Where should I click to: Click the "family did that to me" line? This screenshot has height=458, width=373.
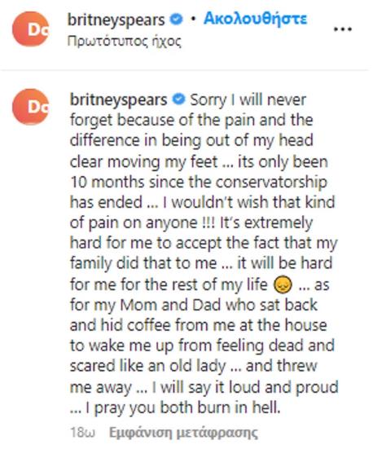[x=143, y=263]
